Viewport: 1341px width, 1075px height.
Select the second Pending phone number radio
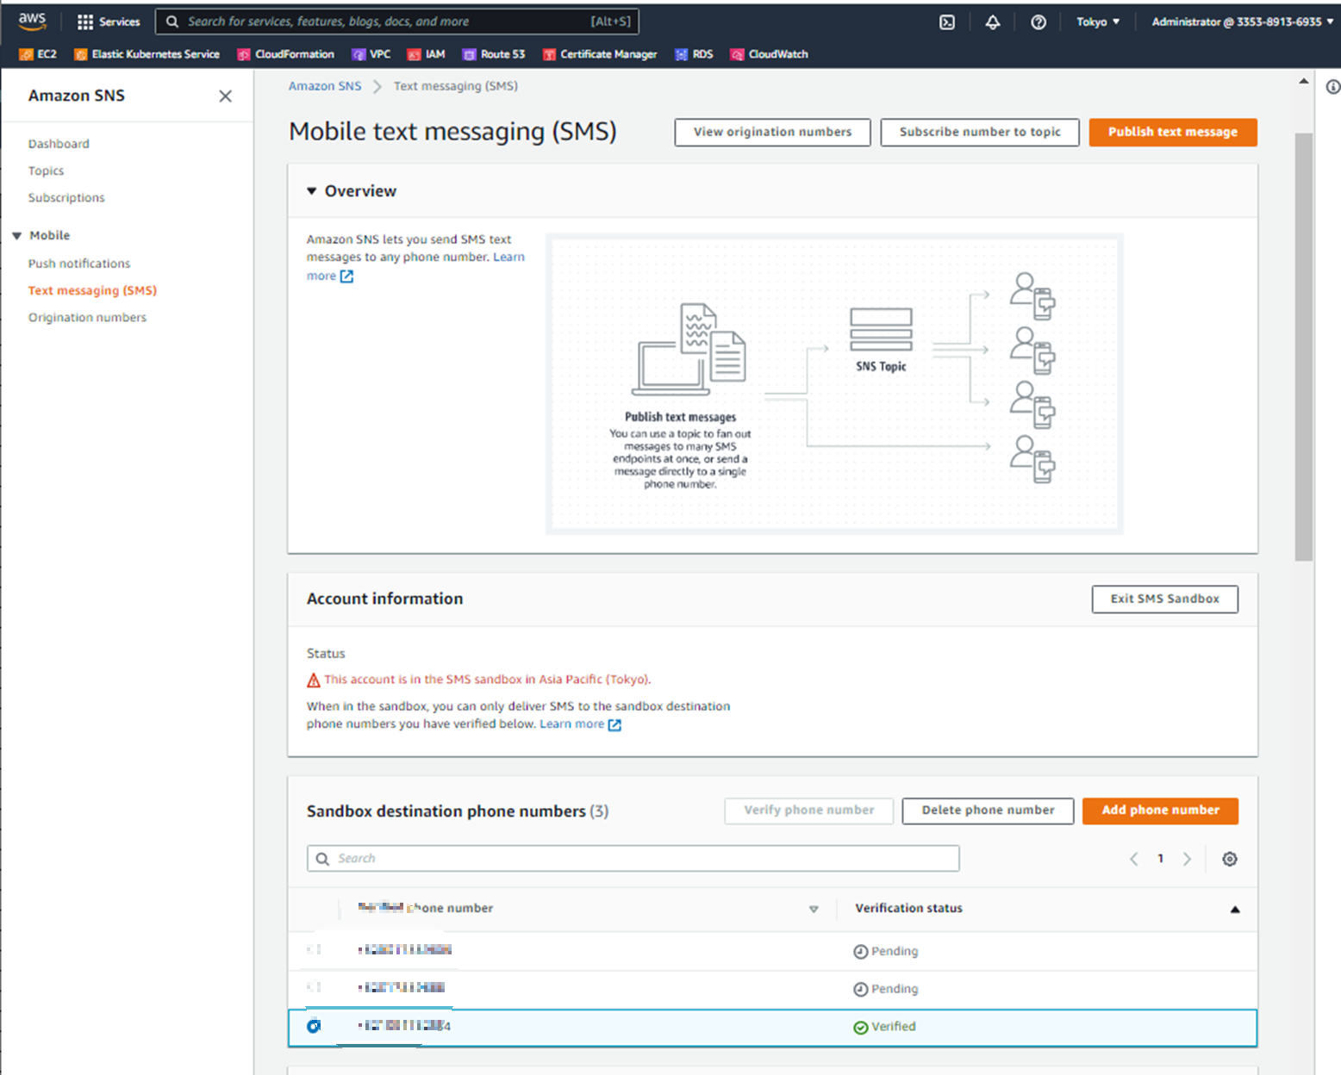click(x=314, y=987)
